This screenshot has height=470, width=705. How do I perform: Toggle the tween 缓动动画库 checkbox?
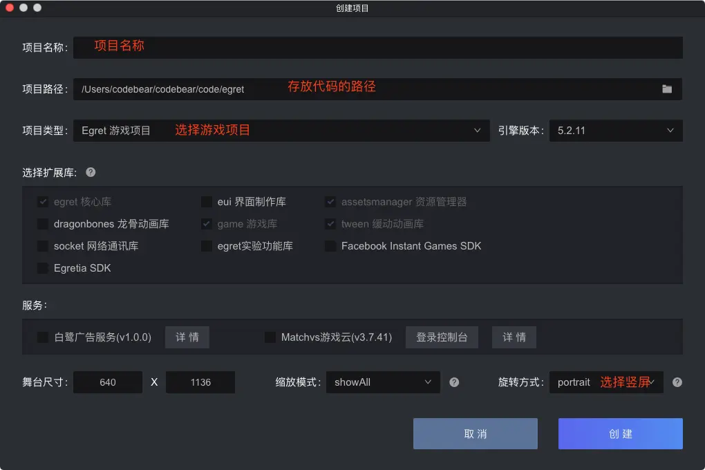[x=330, y=223]
